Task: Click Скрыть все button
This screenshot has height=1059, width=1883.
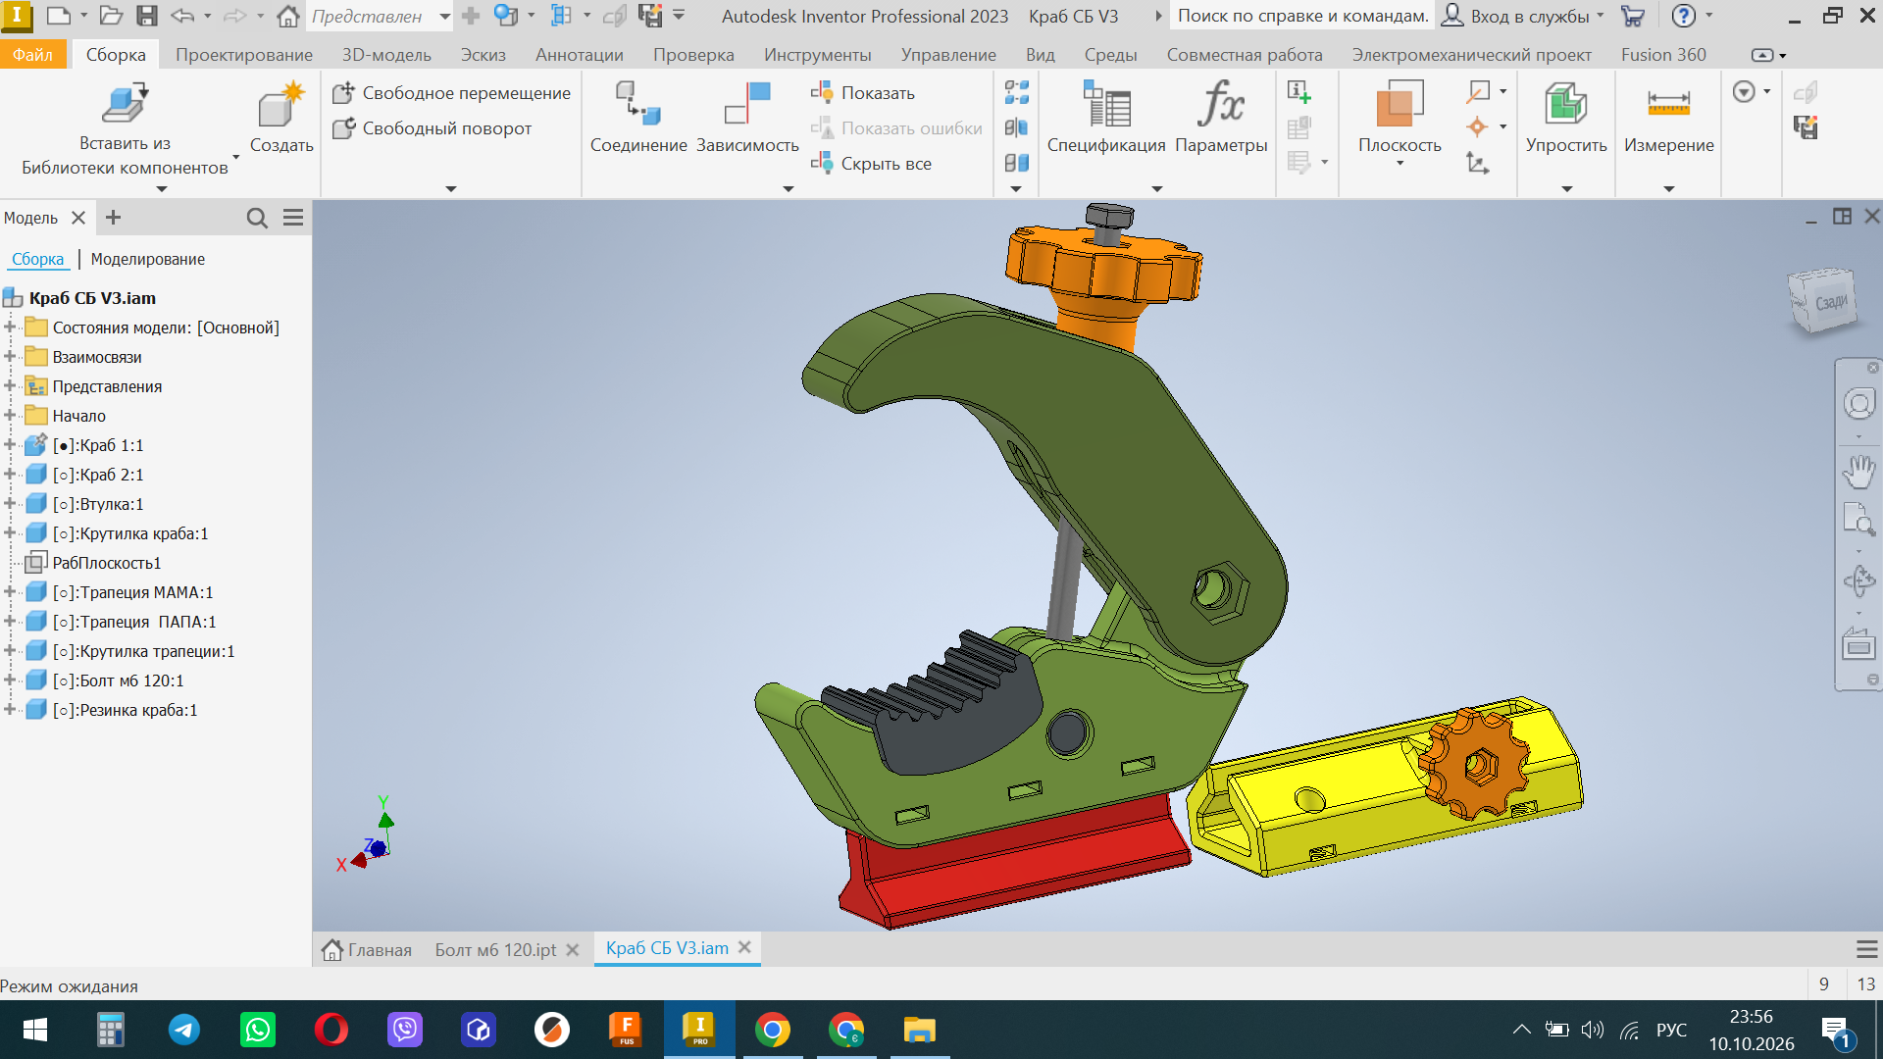Action: click(871, 164)
